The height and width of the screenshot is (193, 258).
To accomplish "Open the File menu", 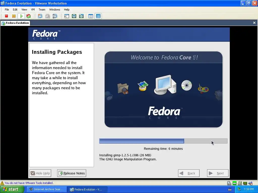I will 7,10.
